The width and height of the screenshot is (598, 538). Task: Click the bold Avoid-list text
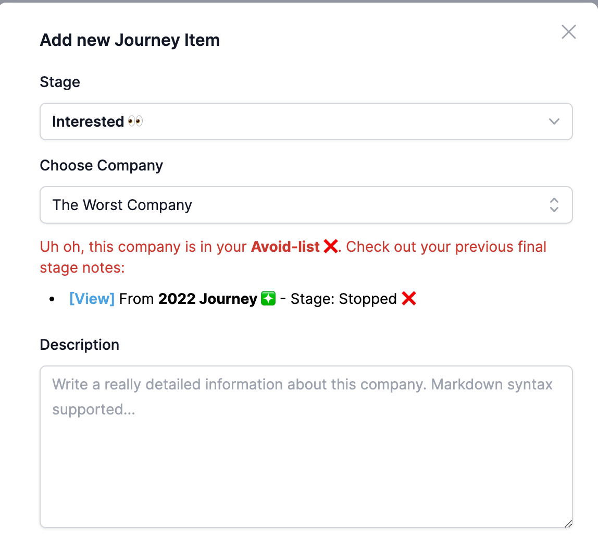coord(285,247)
